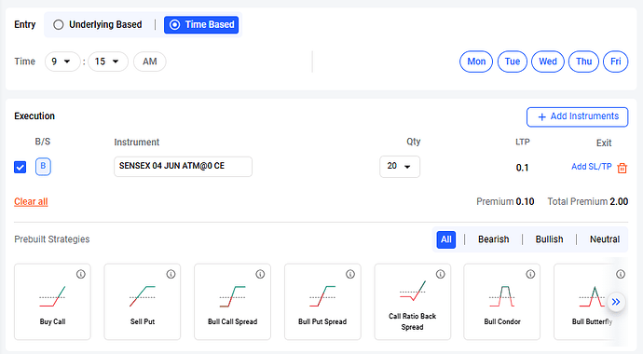Viewport: 643px width, 354px height.
Task: Open info icon on Bull Butterfly card
Action: tap(621, 274)
